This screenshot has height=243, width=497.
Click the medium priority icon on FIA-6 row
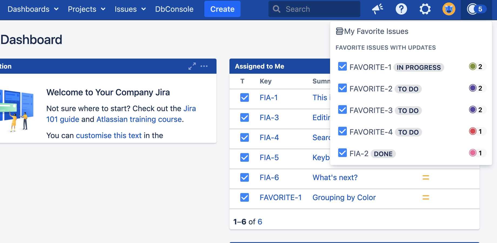coord(426,177)
